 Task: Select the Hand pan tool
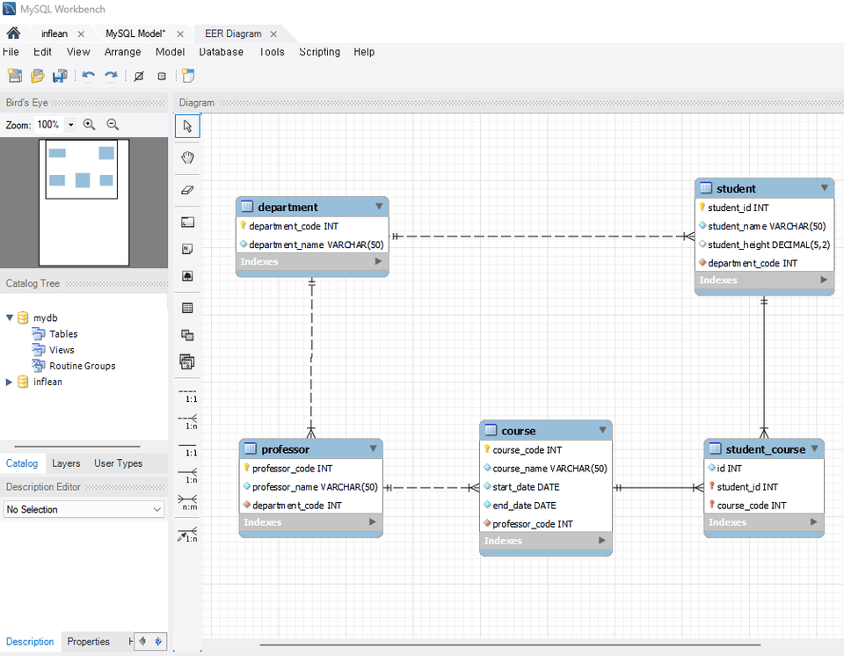coord(187,158)
